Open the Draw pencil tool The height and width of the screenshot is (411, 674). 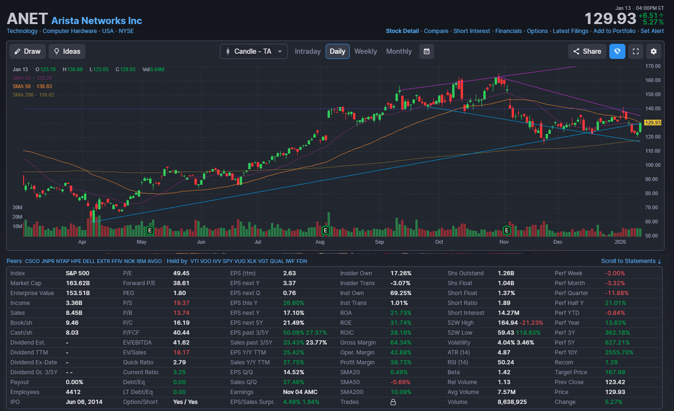pos(27,51)
